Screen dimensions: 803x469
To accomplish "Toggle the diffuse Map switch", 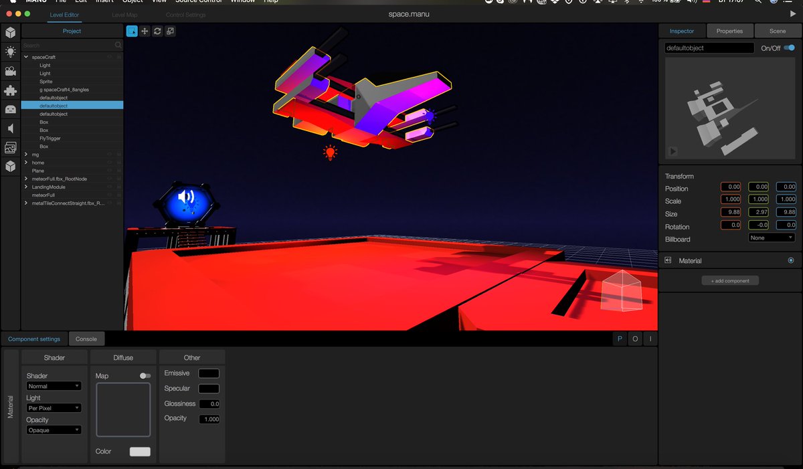I will 145,376.
